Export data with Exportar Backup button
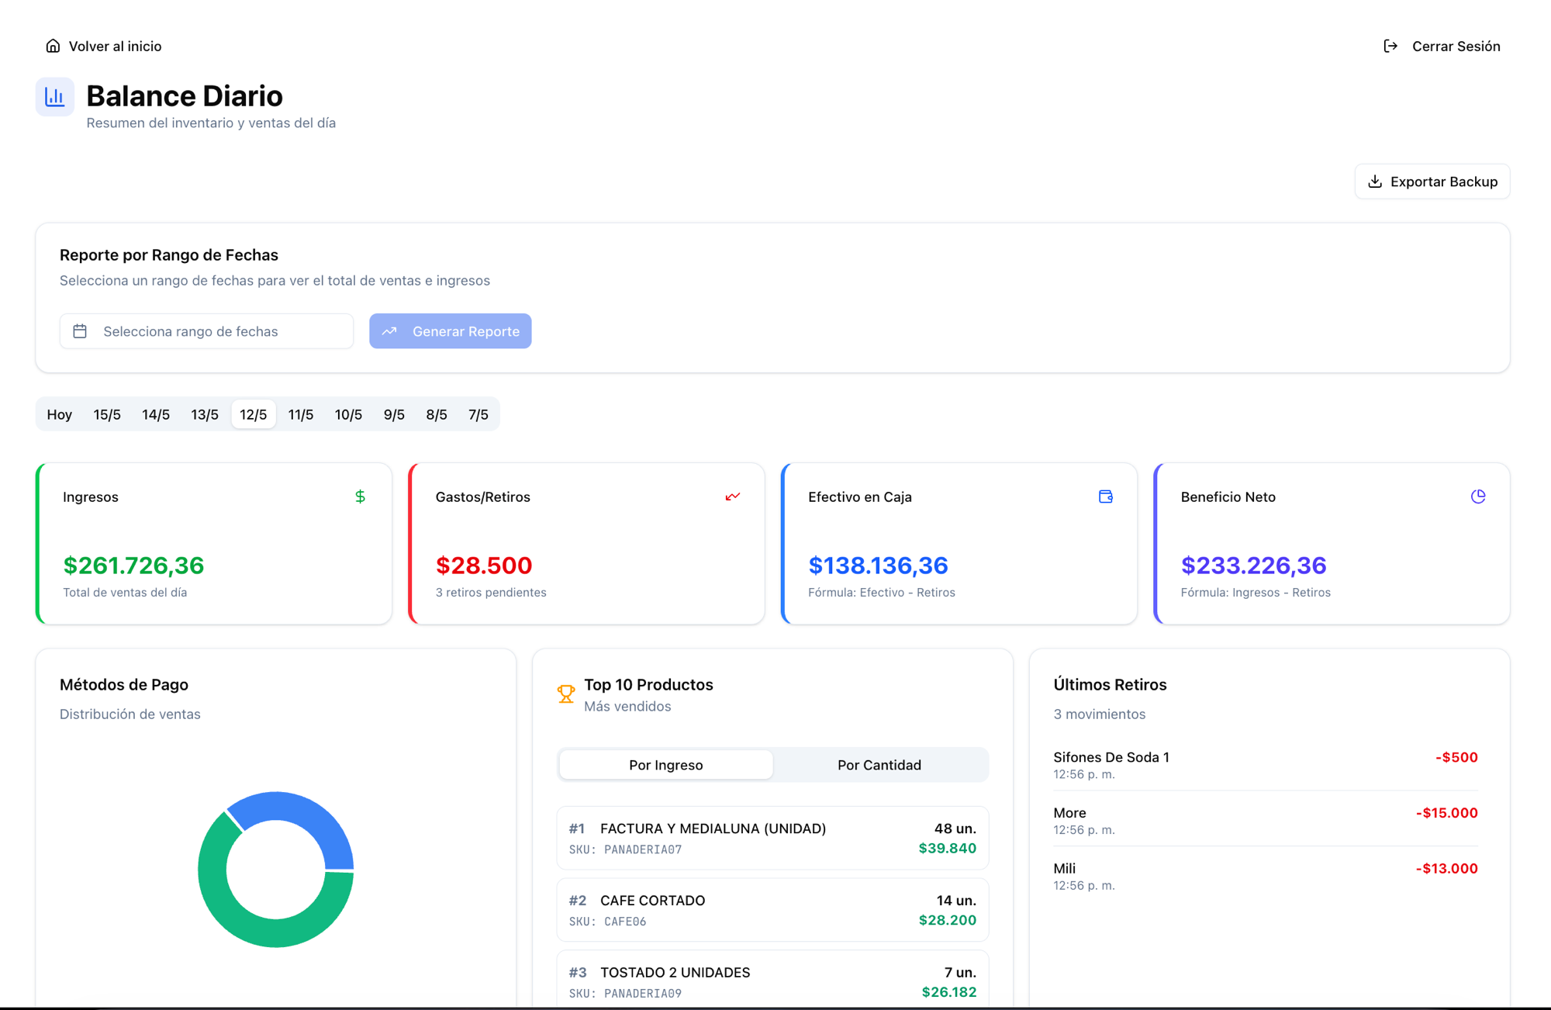This screenshot has height=1010, width=1551. [x=1432, y=182]
